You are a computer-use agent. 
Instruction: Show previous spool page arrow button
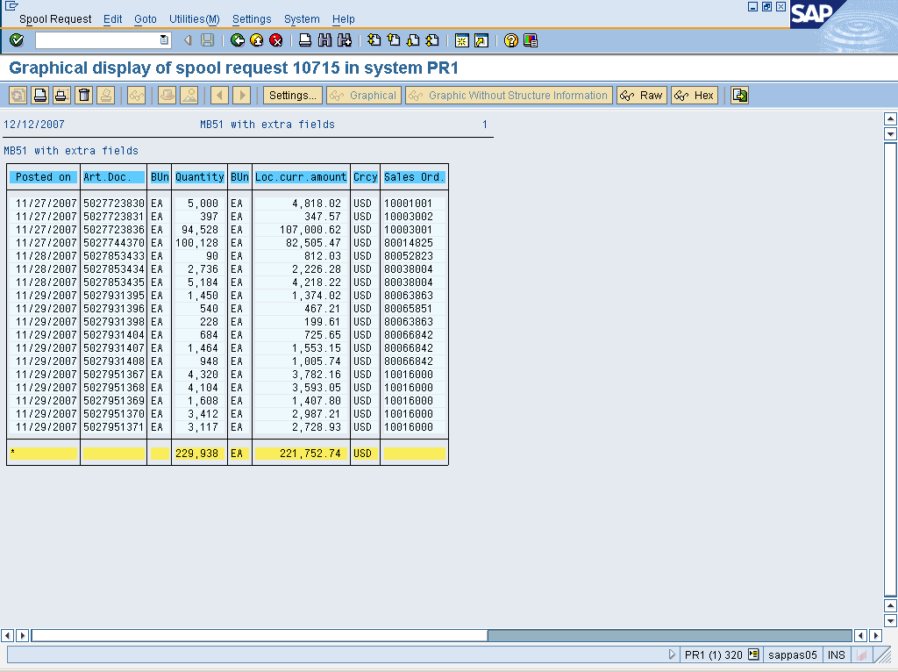tap(220, 95)
